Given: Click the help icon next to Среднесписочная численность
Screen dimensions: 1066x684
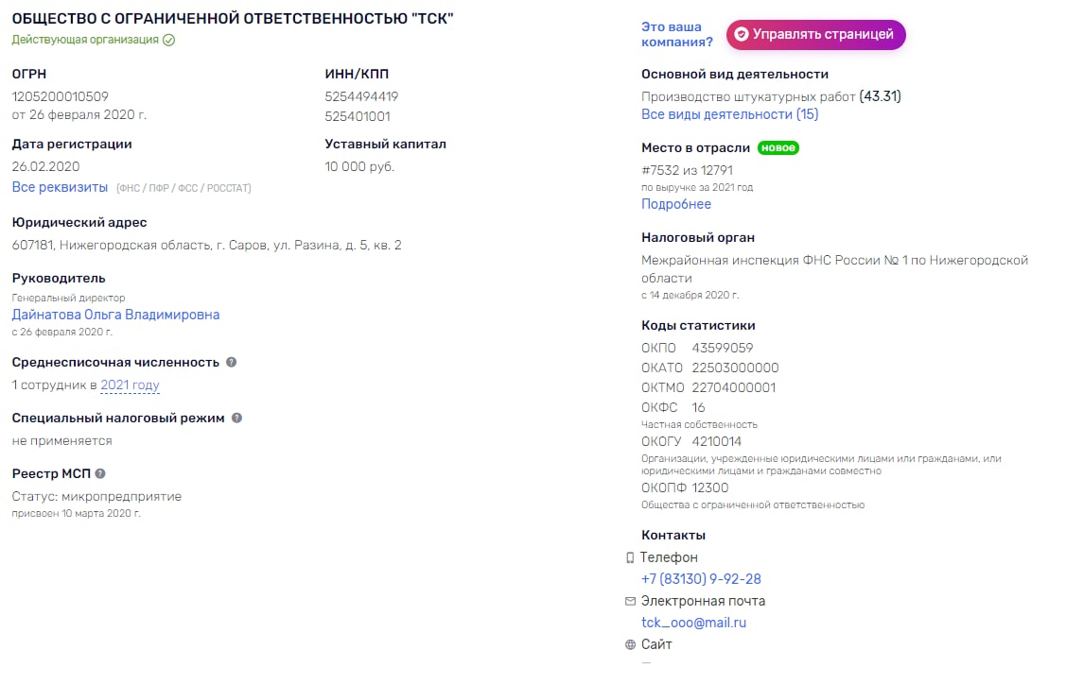Looking at the screenshot, I should coord(231,362).
